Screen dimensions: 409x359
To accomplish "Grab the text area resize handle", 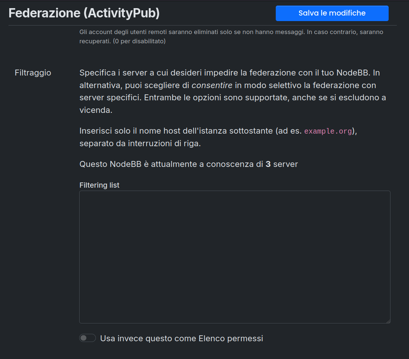I will (x=388, y=321).
